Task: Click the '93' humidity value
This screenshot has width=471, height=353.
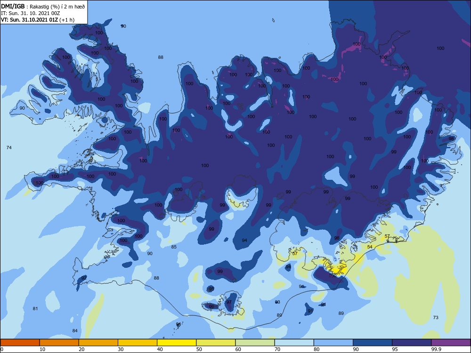Action: (277, 302)
